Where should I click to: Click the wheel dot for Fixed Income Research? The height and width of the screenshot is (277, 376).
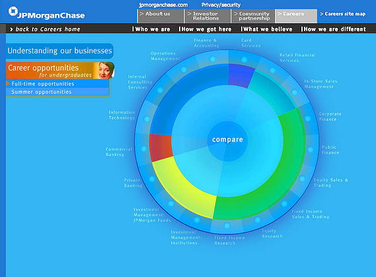[x=227, y=225]
